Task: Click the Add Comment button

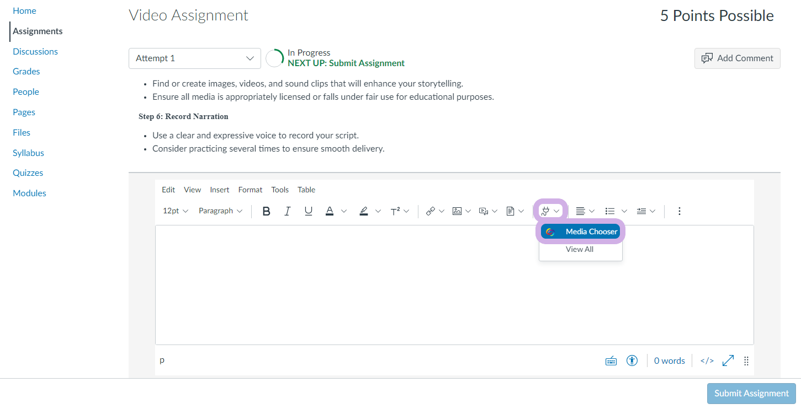Action: [x=737, y=58]
